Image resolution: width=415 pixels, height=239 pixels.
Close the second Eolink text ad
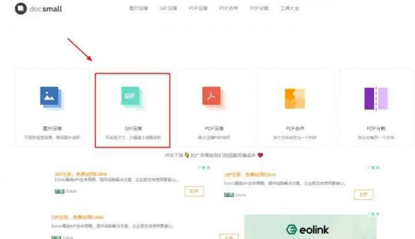click(378, 168)
